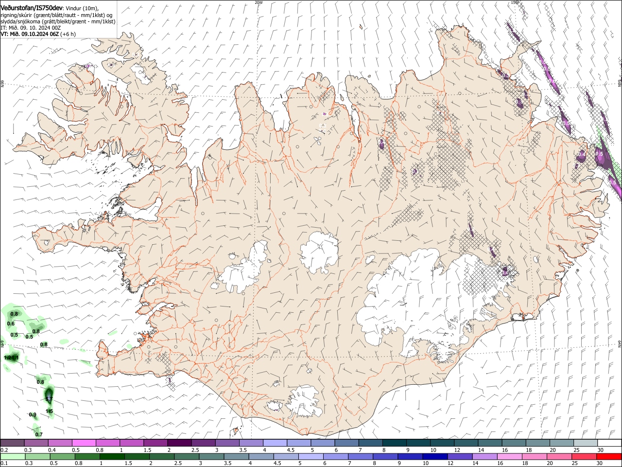Click the '0.7' precipitation value on the map

[39, 435]
